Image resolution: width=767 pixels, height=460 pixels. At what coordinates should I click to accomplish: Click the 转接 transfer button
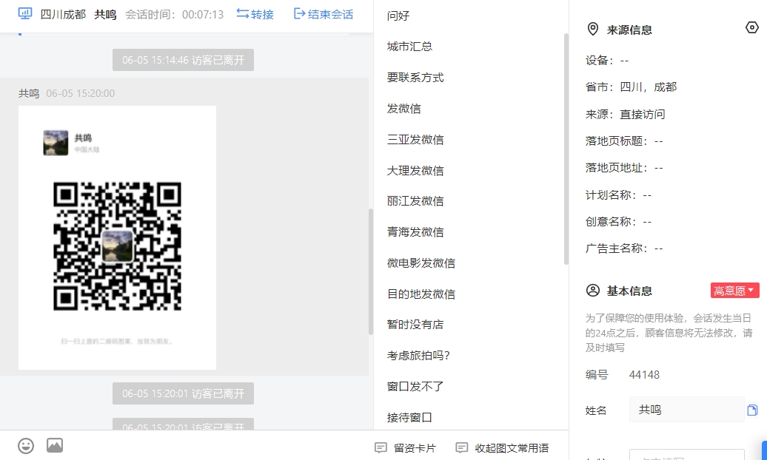(x=255, y=14)
